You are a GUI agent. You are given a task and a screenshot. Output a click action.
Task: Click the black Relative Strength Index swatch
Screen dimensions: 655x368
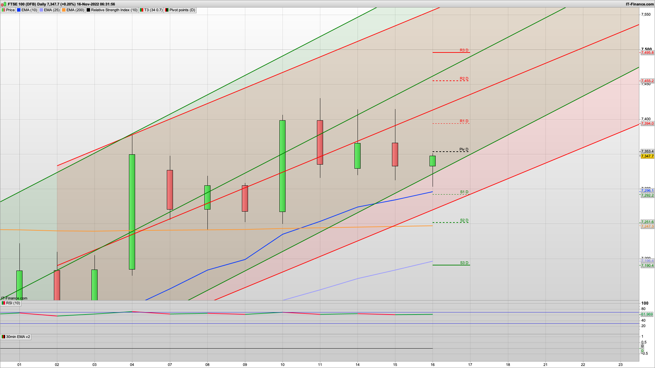(88, 10)
